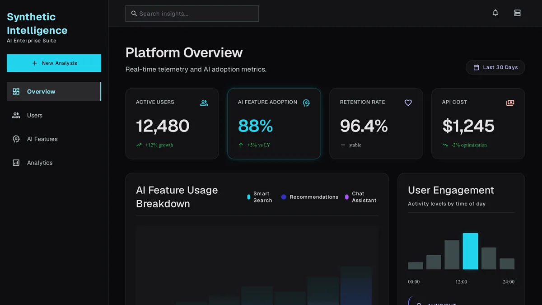Click the Recommendations legend label
The width and height of the screenshot is (542, 305).
coord(314,197)
